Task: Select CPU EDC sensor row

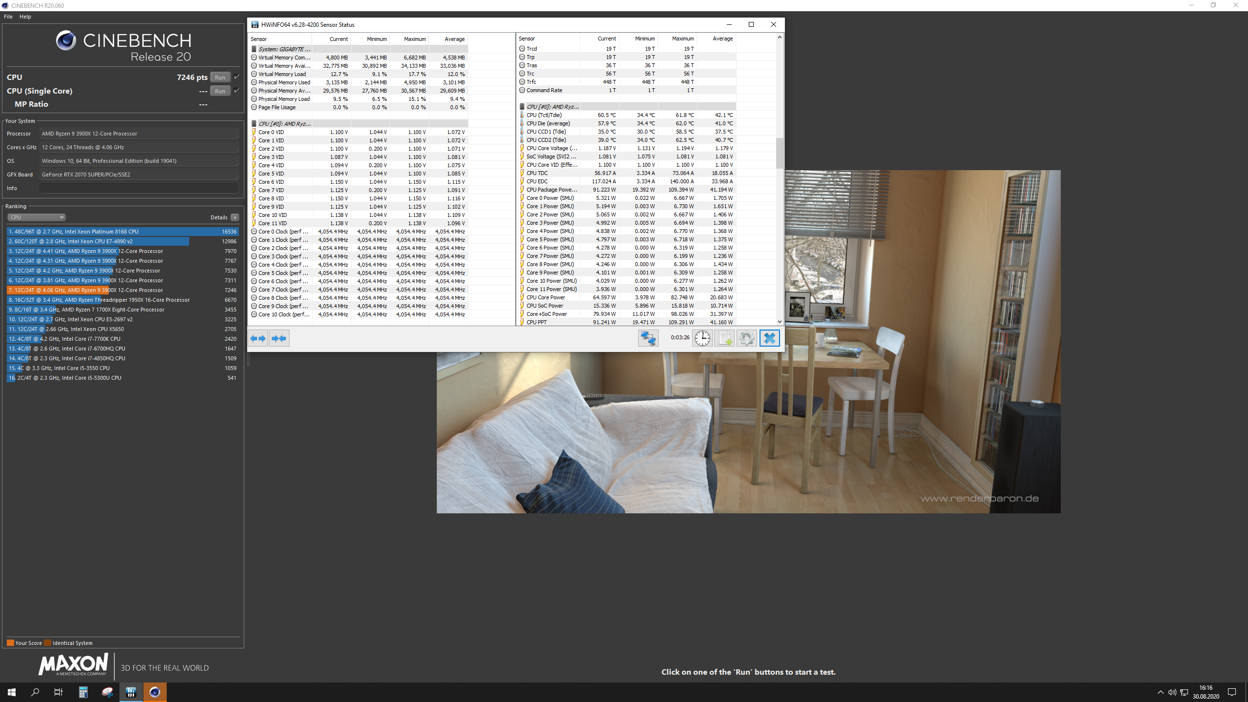Action: [x=626, y=181]
